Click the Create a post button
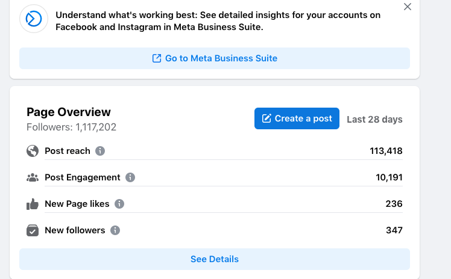451x279 pixels. pyautogui.click(x=297, y=118)
